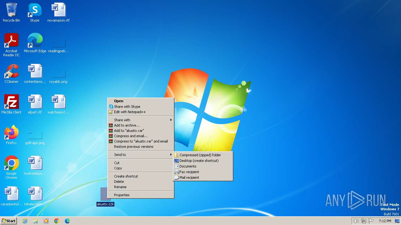Viewport: 401px width, 225px height.
Task: Choose Edit with Notepad++
Action: pyautogui.click(x=141, y=112)
